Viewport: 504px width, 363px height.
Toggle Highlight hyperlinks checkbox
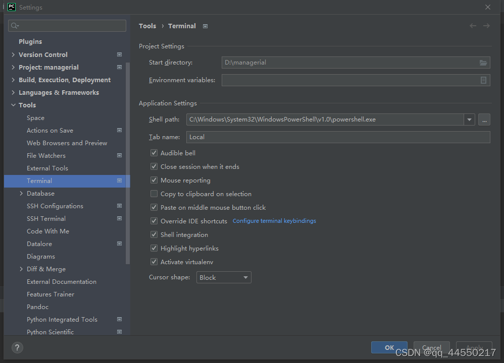click(x=154, y=248)
